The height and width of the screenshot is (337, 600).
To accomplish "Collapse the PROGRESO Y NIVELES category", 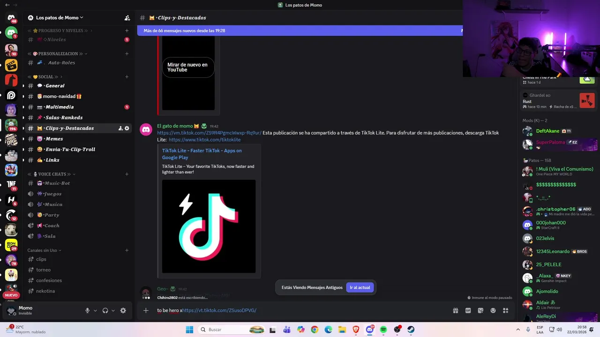I will [x=60, y=30].
